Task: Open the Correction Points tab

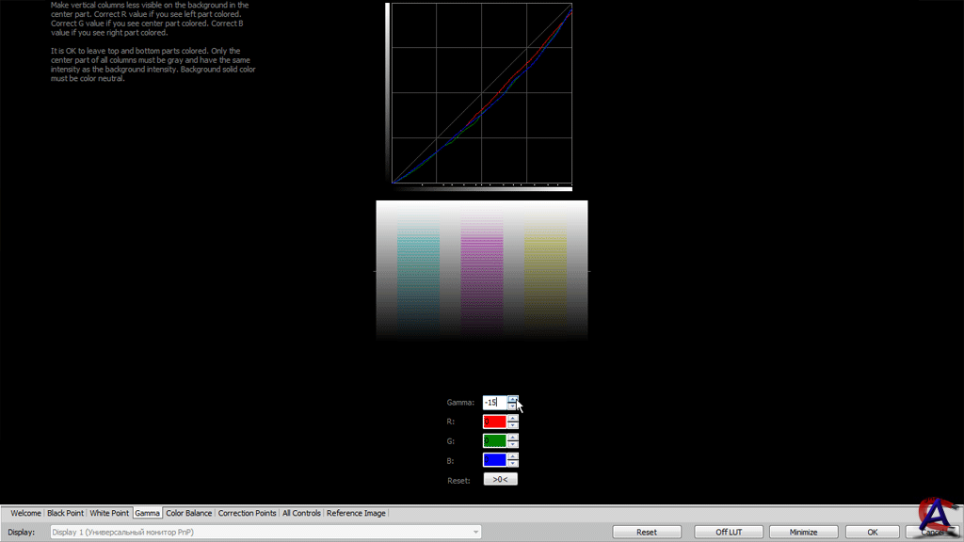Action: point(247,513)
